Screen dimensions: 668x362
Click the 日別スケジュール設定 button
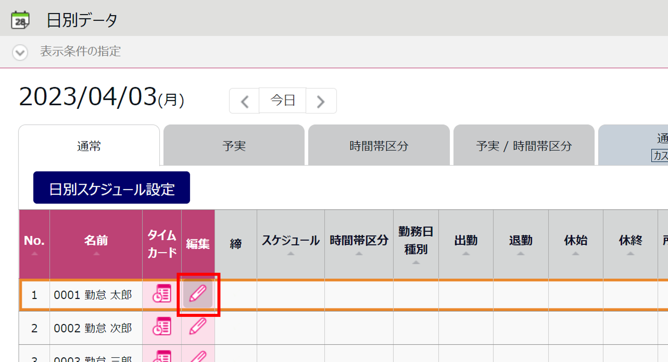pos(112,188)
